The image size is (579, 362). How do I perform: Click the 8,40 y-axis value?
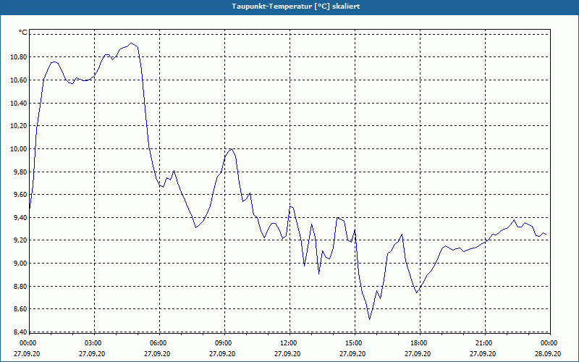pos(20,332)
